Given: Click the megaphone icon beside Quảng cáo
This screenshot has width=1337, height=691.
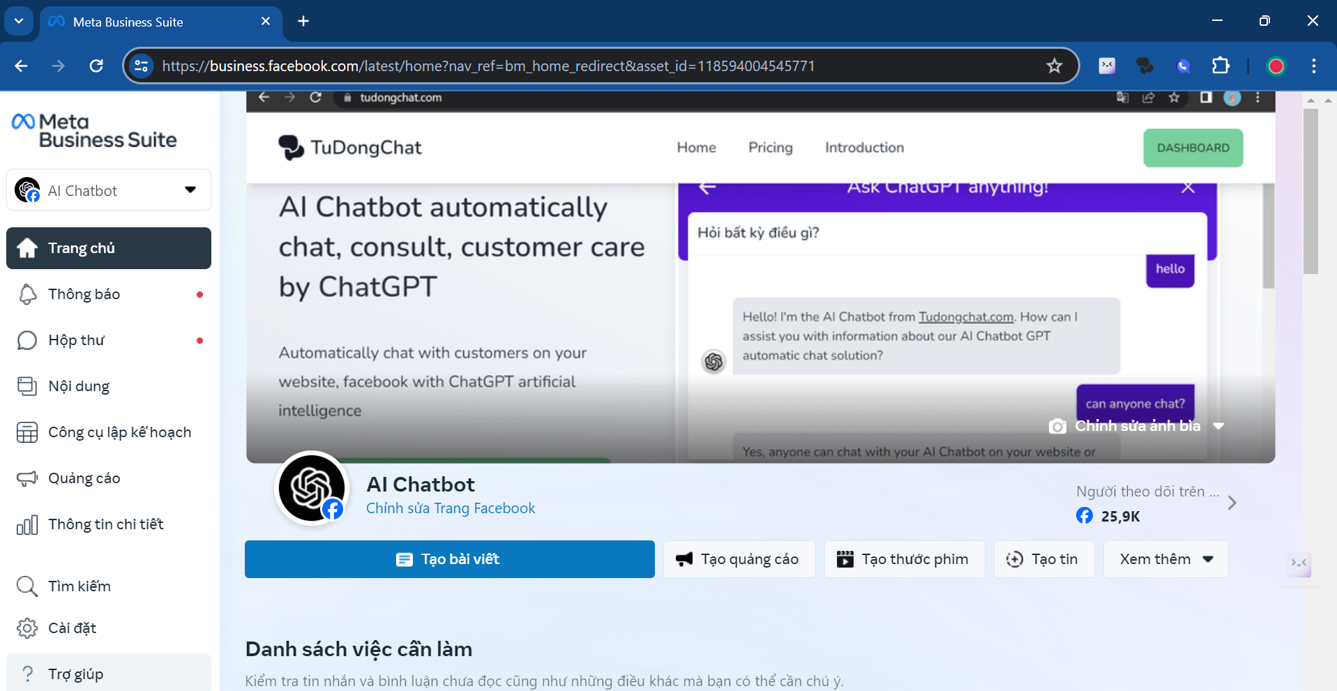Looking at the screenshot, I should click(x=27, y=478).
